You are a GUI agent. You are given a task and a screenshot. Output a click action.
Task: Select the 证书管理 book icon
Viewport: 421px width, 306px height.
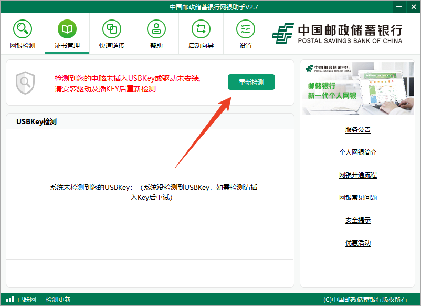coord(67,29)
